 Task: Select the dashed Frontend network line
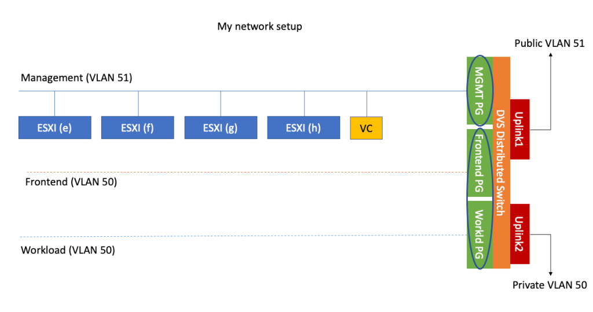(232, 172)
